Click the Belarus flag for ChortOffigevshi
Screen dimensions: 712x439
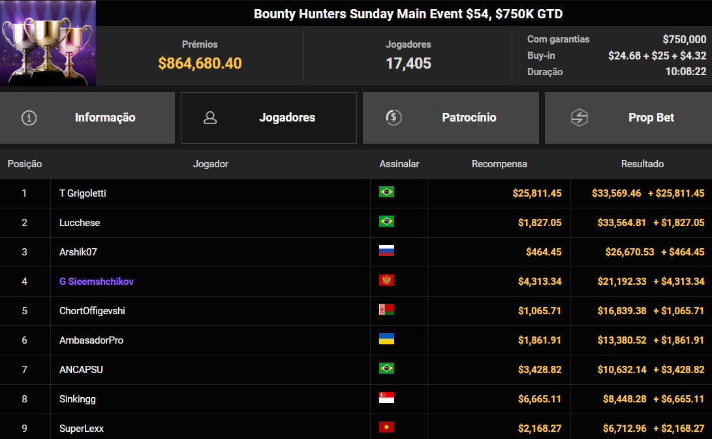386,310
